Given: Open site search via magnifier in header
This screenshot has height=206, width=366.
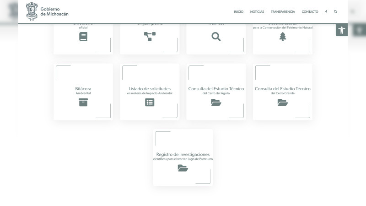Looking at the screenshot, I should [x=335, y=12].
